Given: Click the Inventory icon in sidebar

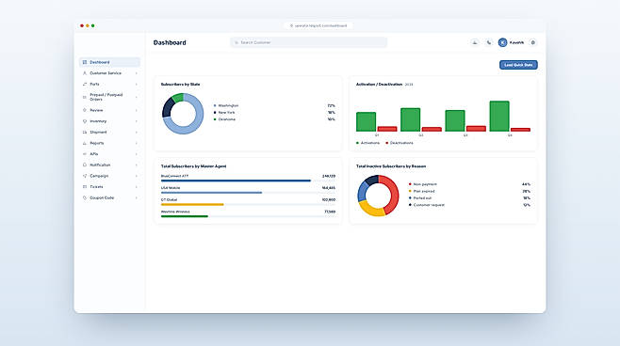Looking at the screenshot, I should click(x=85, y=121).
